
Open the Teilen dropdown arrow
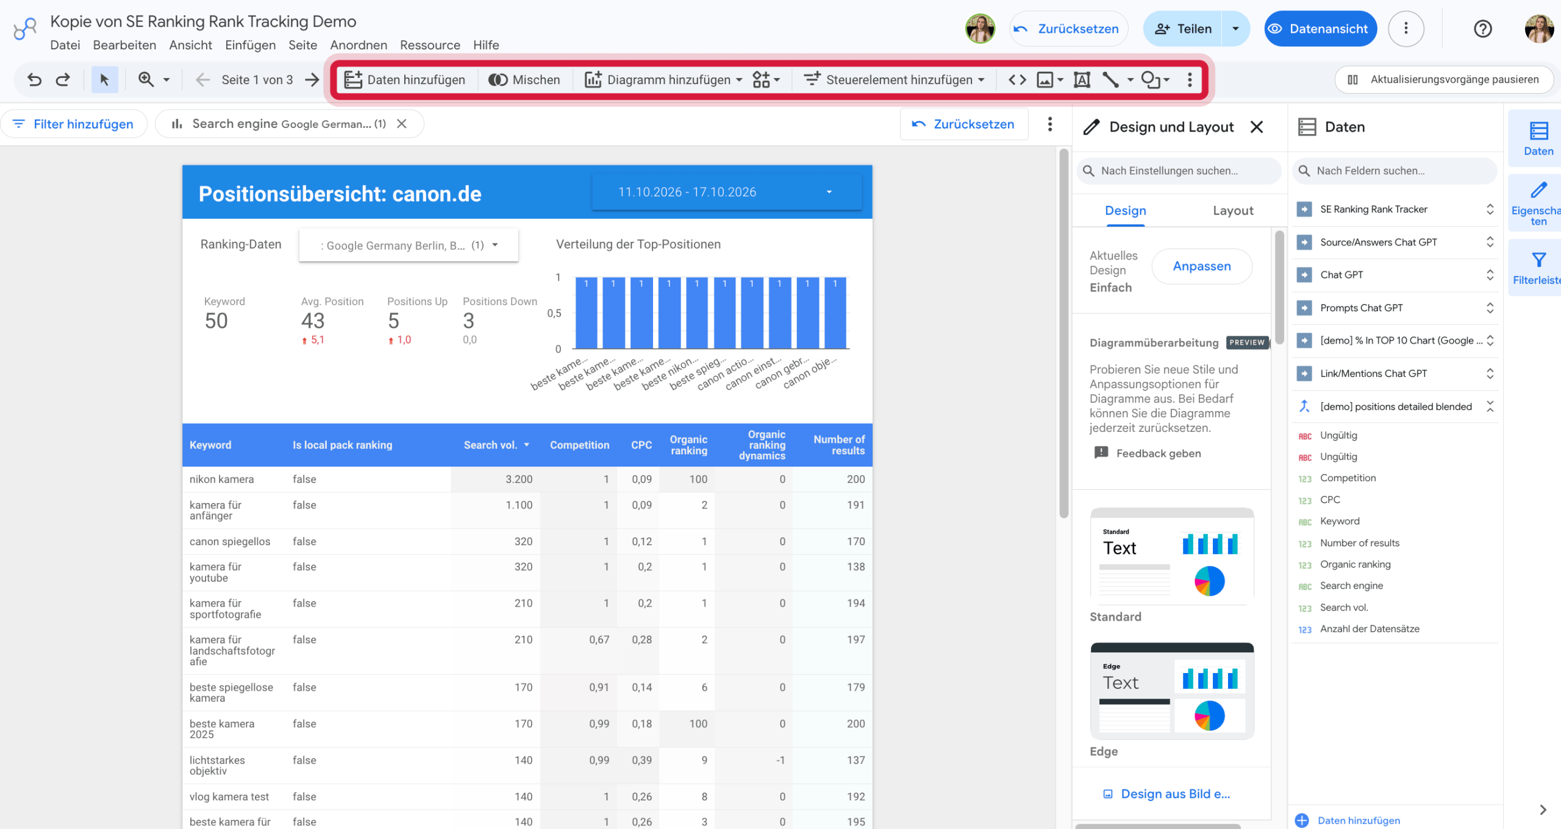click(x=1235, y=29)
